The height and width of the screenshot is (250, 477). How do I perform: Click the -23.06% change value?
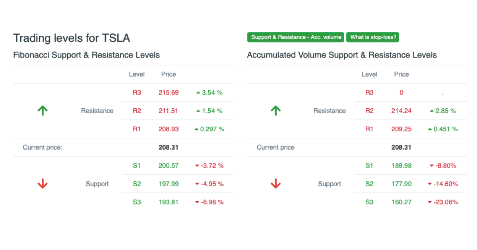tap(443, 202)
